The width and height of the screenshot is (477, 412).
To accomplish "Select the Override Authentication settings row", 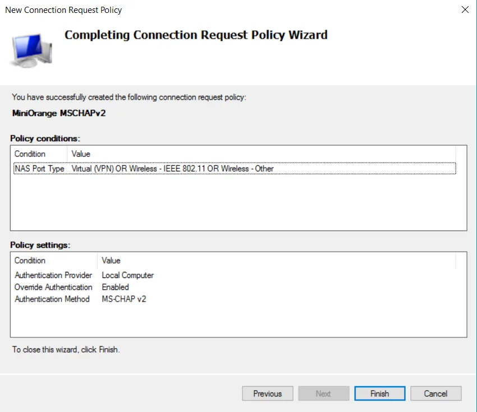I will pyautogui.click(x=84, y=287).
